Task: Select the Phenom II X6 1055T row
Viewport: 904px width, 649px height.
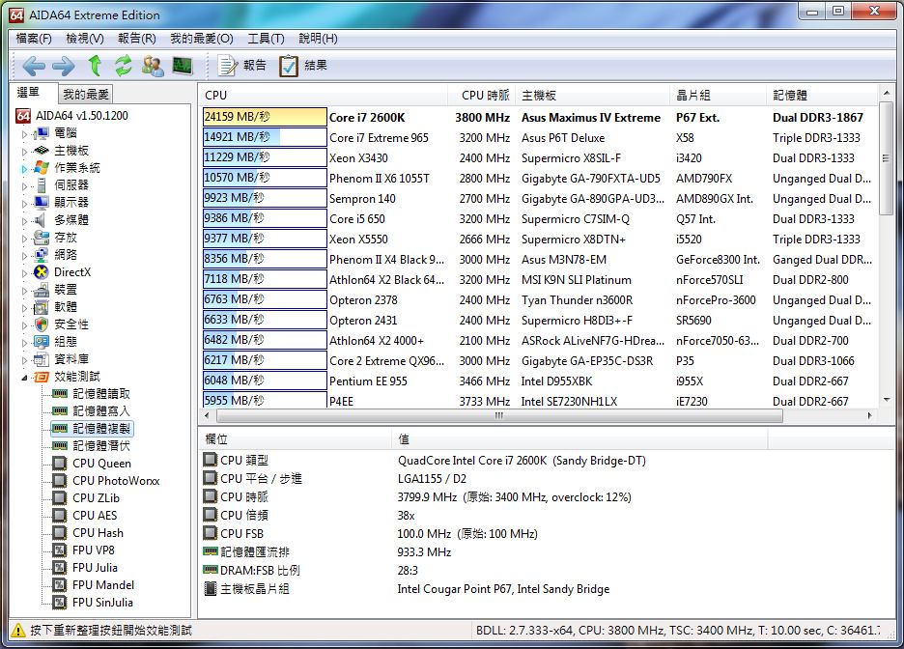Action: pos(539,178)
